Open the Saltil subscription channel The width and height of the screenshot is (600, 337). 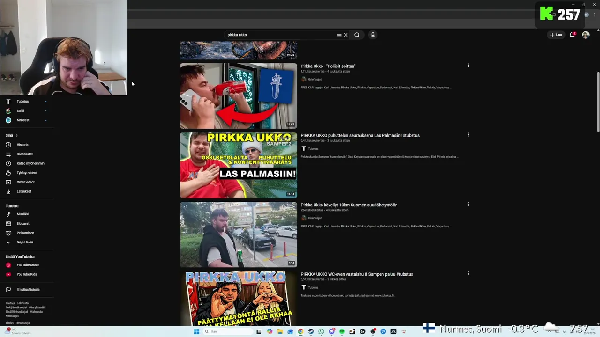click(x=20, y=110)
